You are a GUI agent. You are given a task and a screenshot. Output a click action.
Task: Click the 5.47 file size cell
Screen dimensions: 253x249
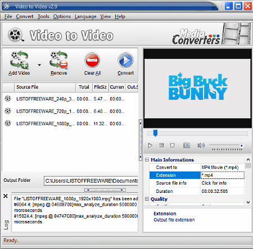point(101,99)
